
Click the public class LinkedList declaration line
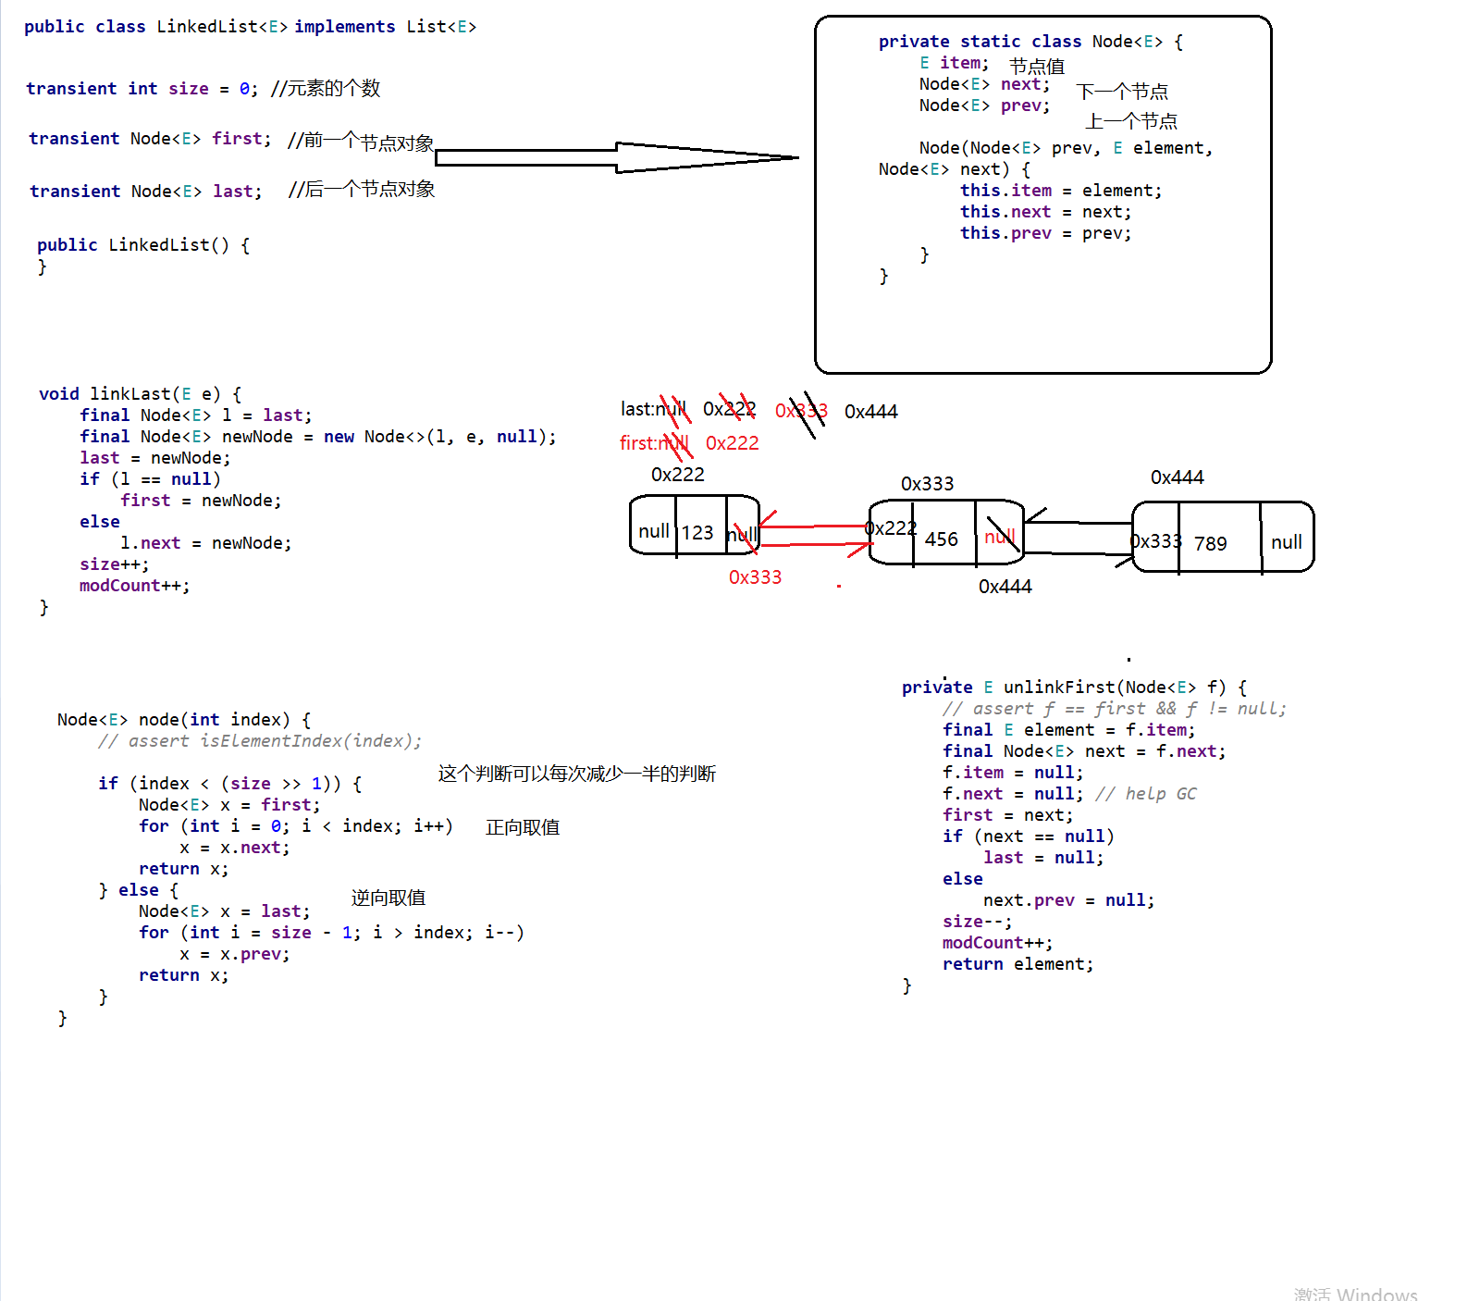click(251, 27)
